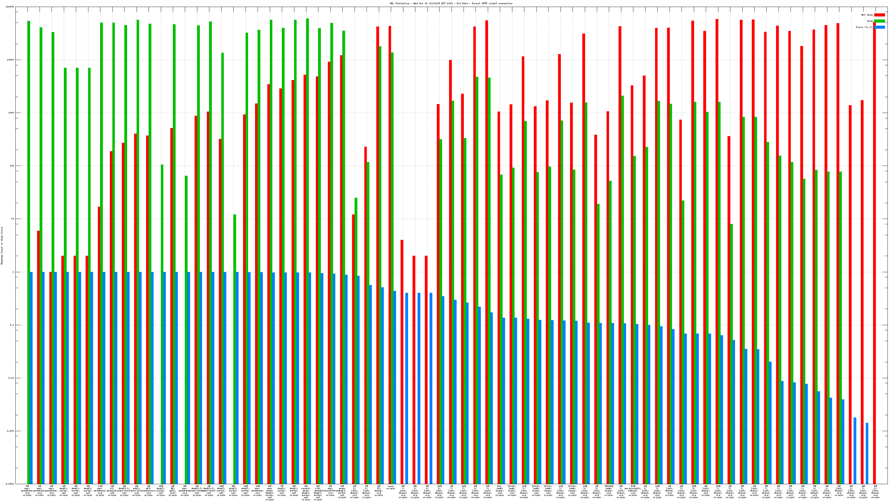
Task: Click the db.wpbl.info origin x-axis label
Action: tap(173, 491)
